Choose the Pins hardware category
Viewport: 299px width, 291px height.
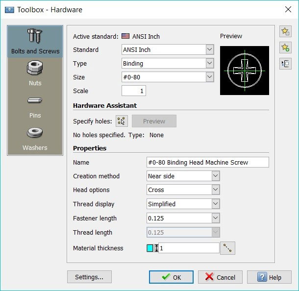point(35,106)
